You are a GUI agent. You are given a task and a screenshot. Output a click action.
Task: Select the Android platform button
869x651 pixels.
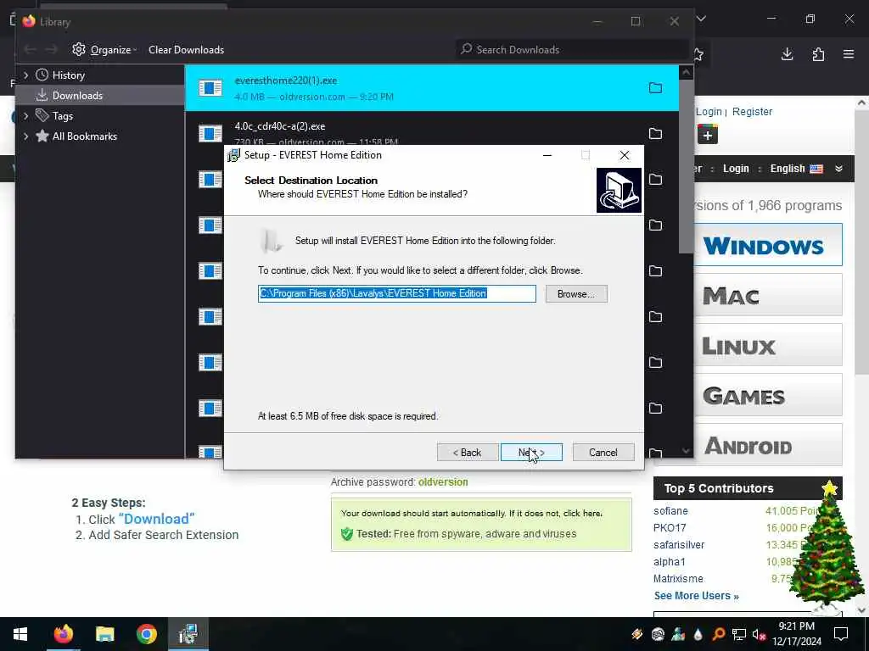click(x=768, y=445)
